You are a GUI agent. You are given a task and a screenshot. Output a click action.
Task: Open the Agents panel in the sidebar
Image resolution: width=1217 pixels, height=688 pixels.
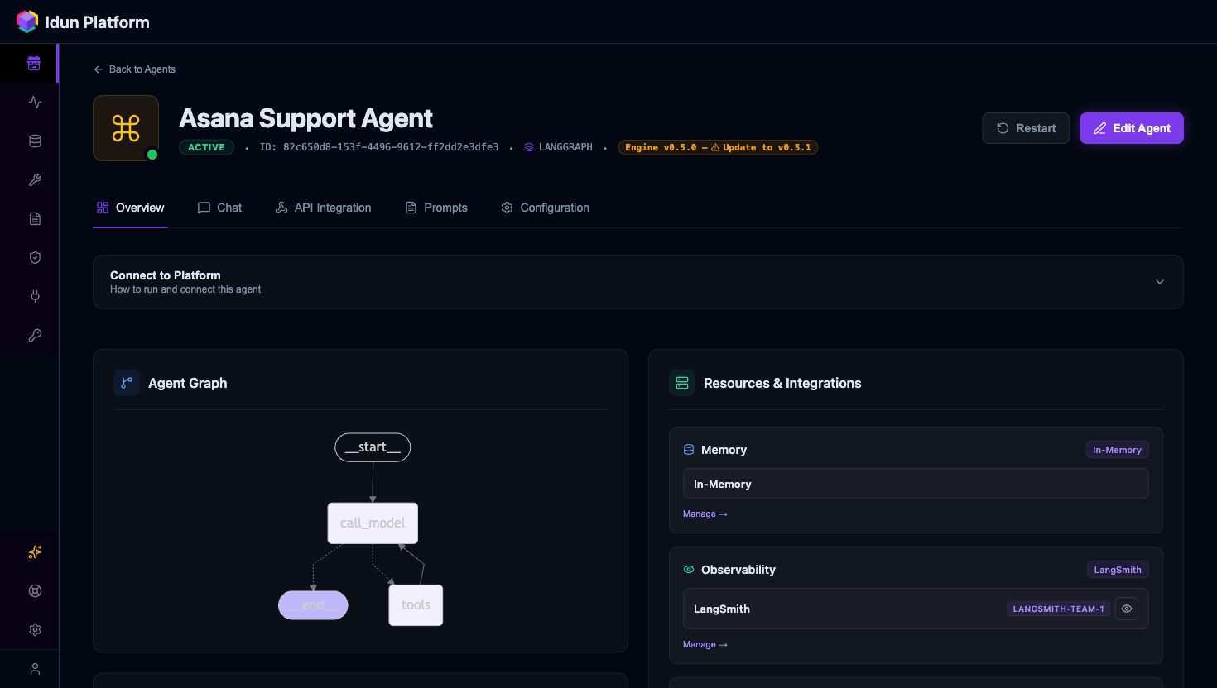pos(34,63)
